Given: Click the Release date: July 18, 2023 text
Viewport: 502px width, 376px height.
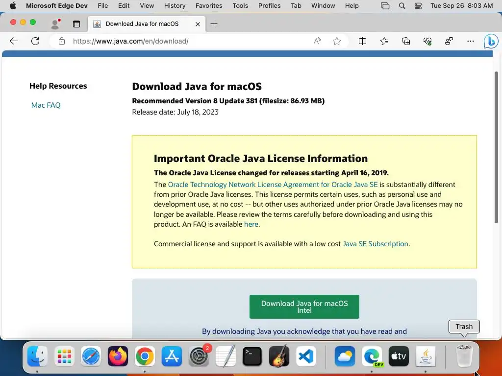Looking at the screenshot, I should [x=175, y=112].
